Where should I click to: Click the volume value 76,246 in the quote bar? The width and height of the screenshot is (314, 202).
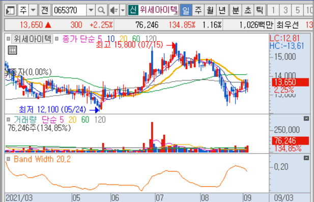[x=147, y=25]
